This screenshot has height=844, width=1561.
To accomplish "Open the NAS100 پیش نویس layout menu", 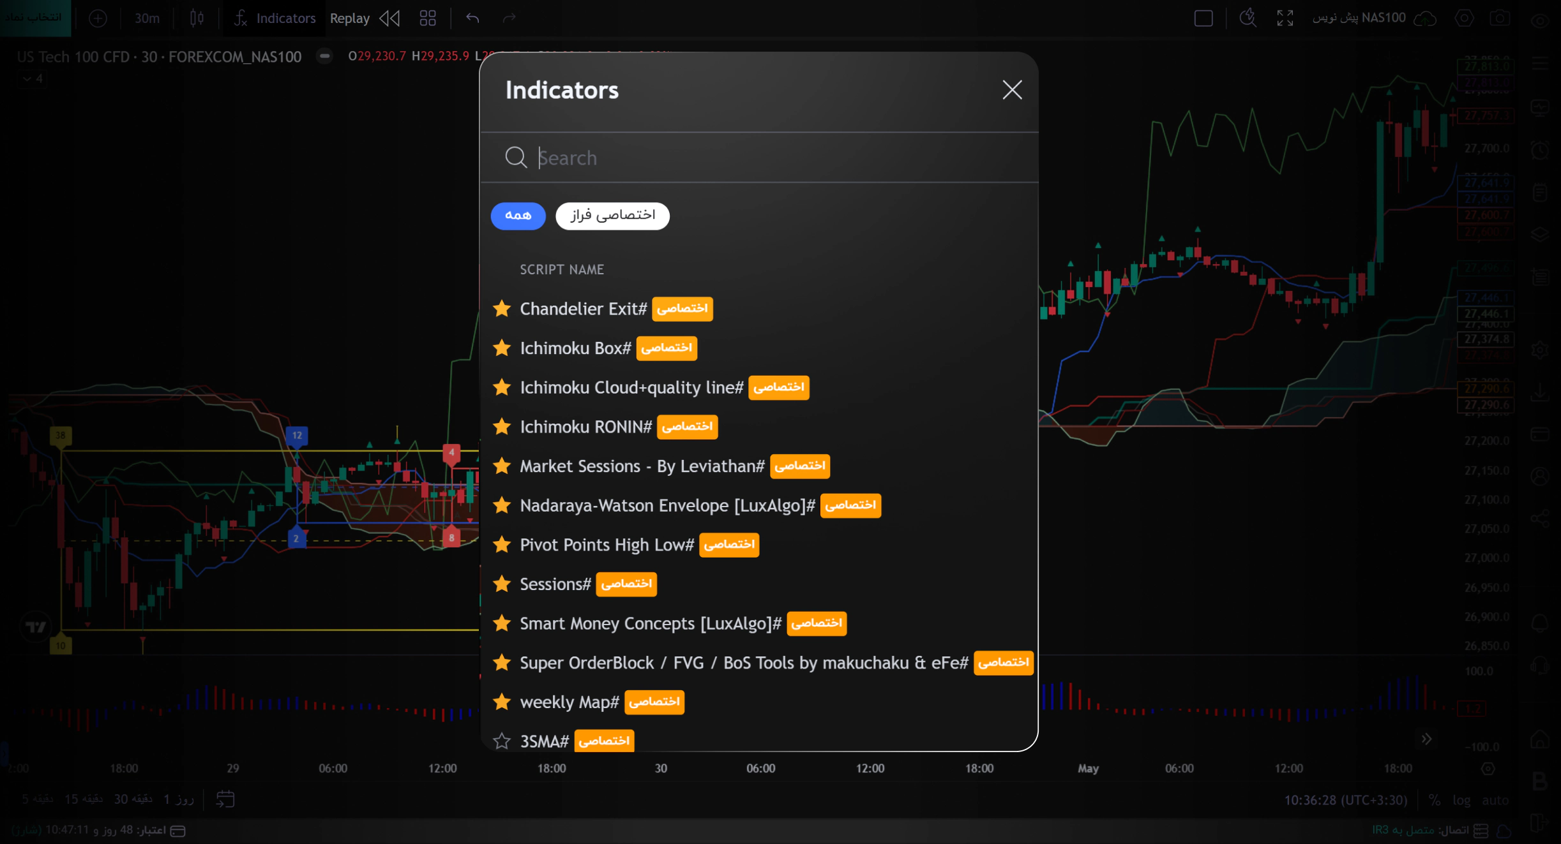I will 1359,18.
